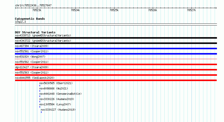Click the left arrow at ruler start
224x122 pixels.
pyautogui.click(x=16, y=8)
